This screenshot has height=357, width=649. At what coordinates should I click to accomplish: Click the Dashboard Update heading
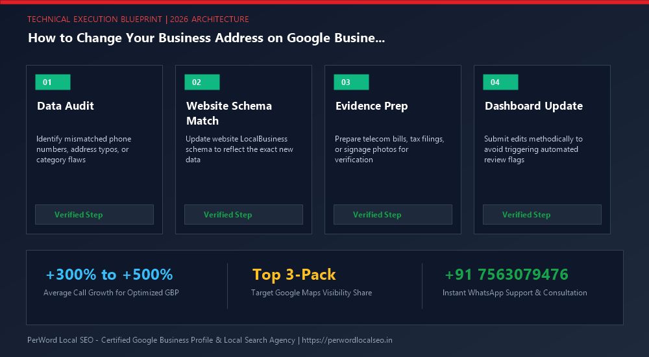[533, 106]
